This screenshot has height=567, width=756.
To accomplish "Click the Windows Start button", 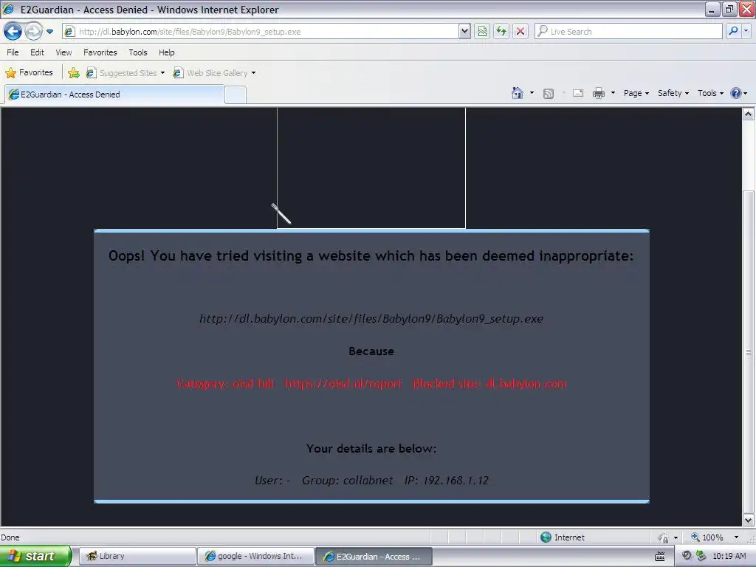I will point(35,556).
